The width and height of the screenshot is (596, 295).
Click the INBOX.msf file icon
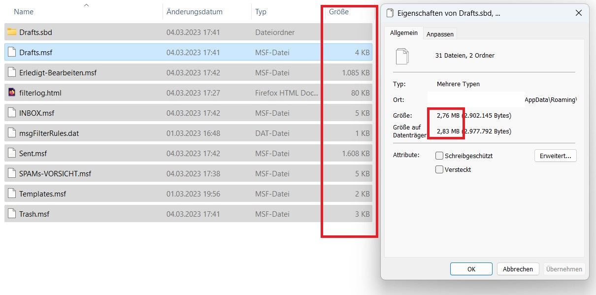point(12,113)
